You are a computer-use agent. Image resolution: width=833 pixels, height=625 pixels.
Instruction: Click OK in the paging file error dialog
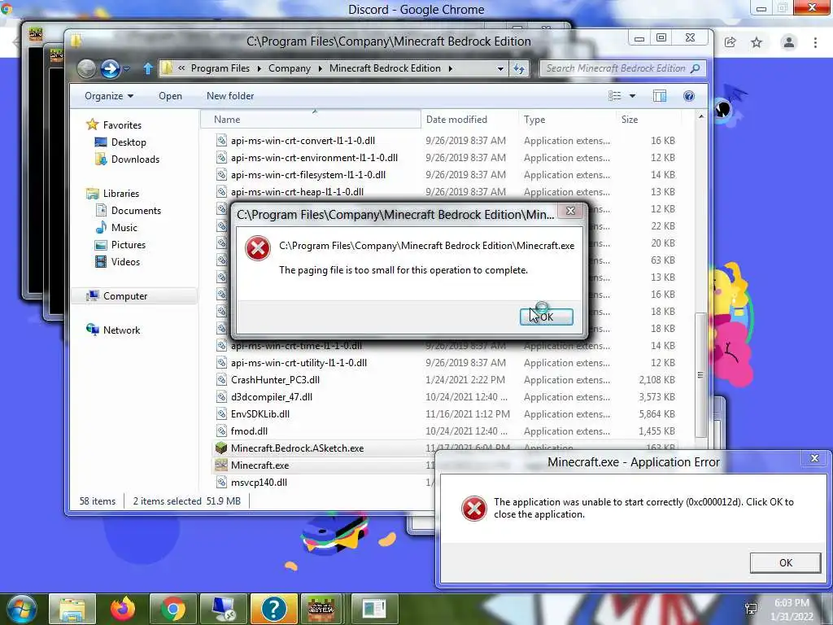coord(546,317)
